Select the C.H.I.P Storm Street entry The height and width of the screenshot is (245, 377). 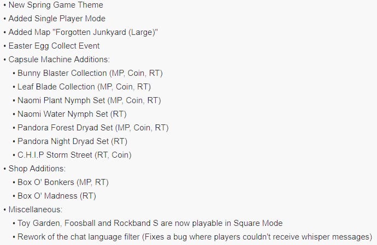(74, 155)
